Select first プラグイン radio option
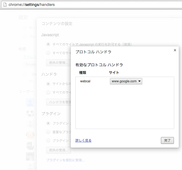This screenshot has height=170, width=182. pos(48,123)
